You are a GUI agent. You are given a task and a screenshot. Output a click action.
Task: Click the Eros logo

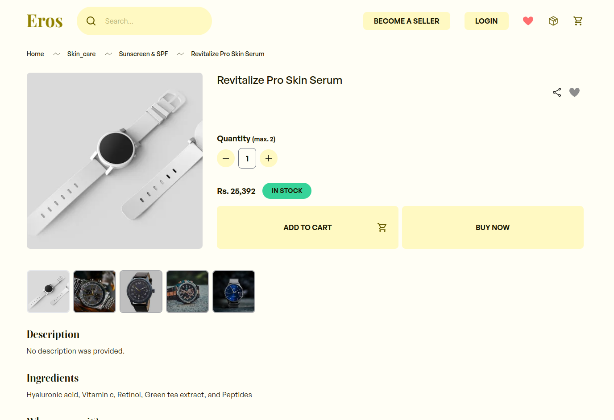point(45,21)
